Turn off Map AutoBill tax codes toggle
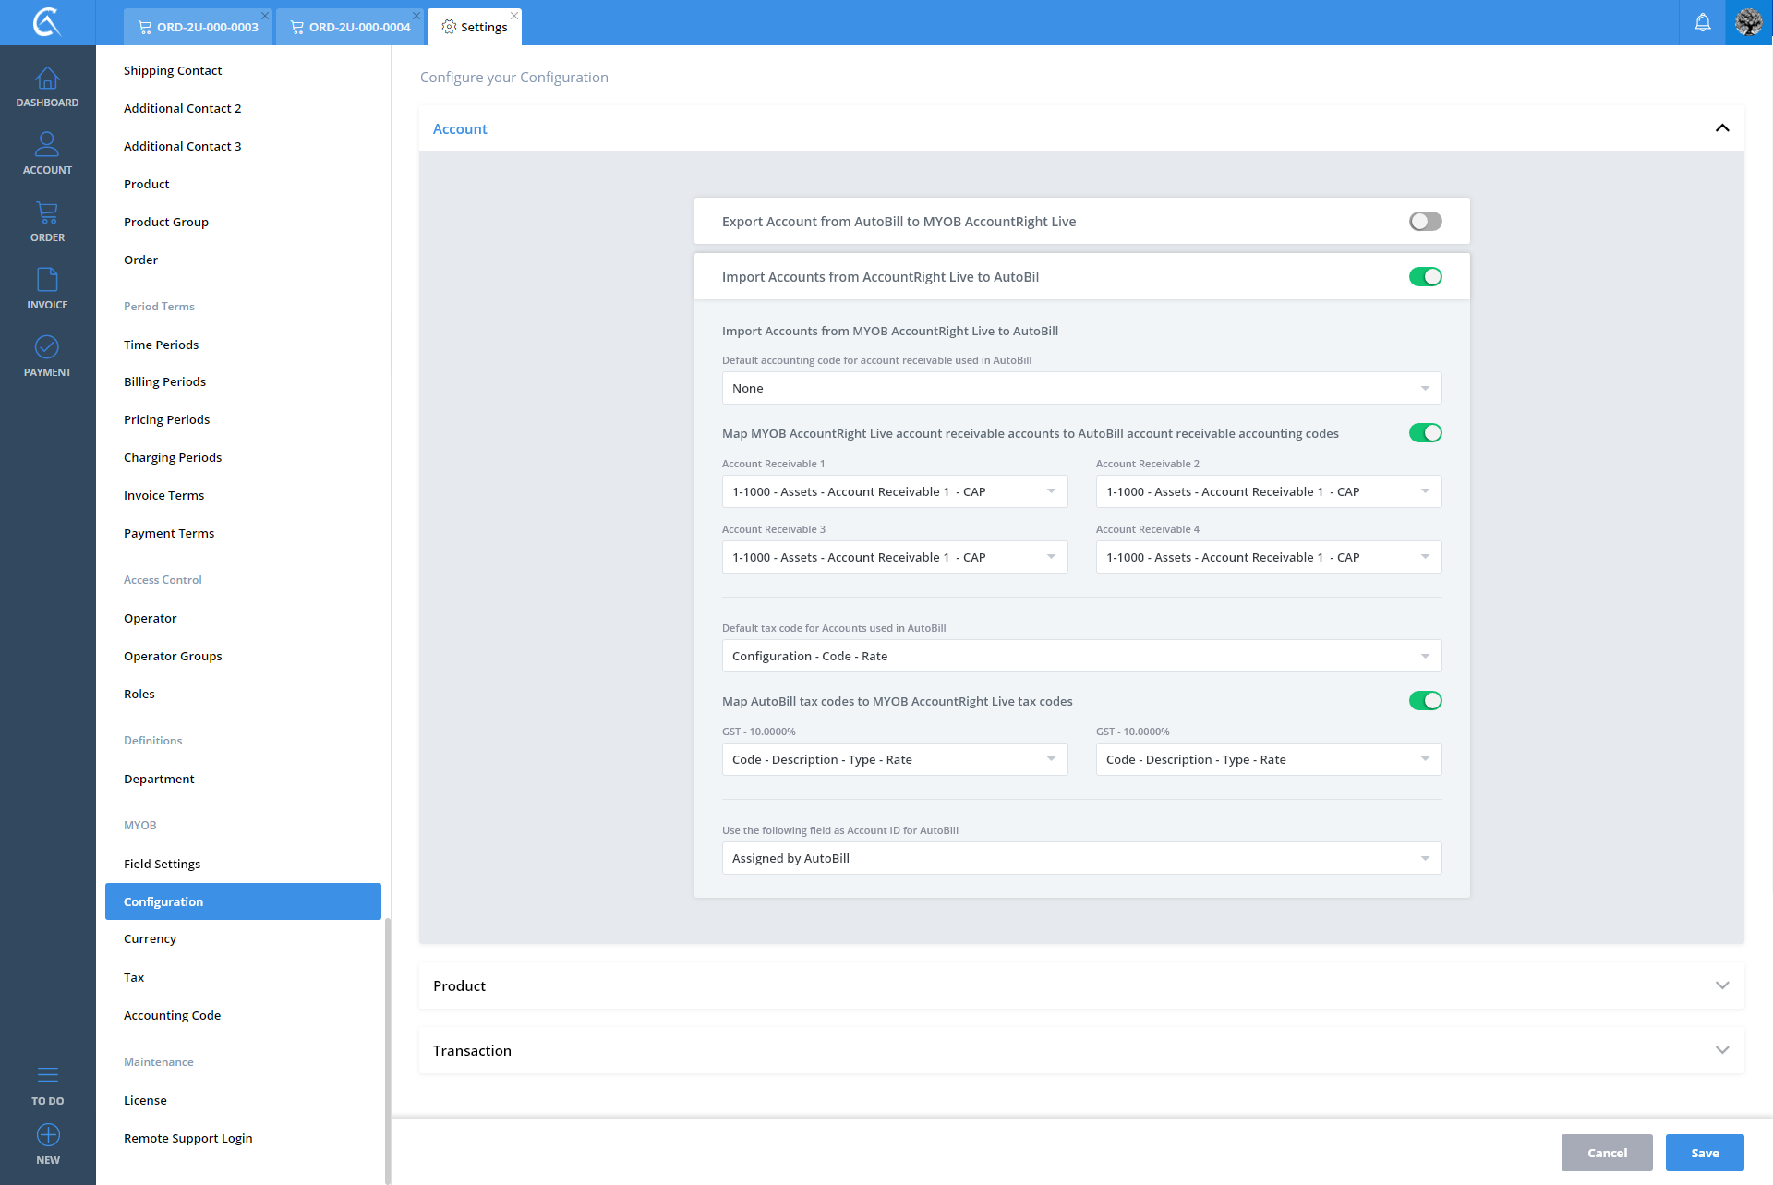The width and height of the screenshot is (1773, 1185). pos(1425,701)
